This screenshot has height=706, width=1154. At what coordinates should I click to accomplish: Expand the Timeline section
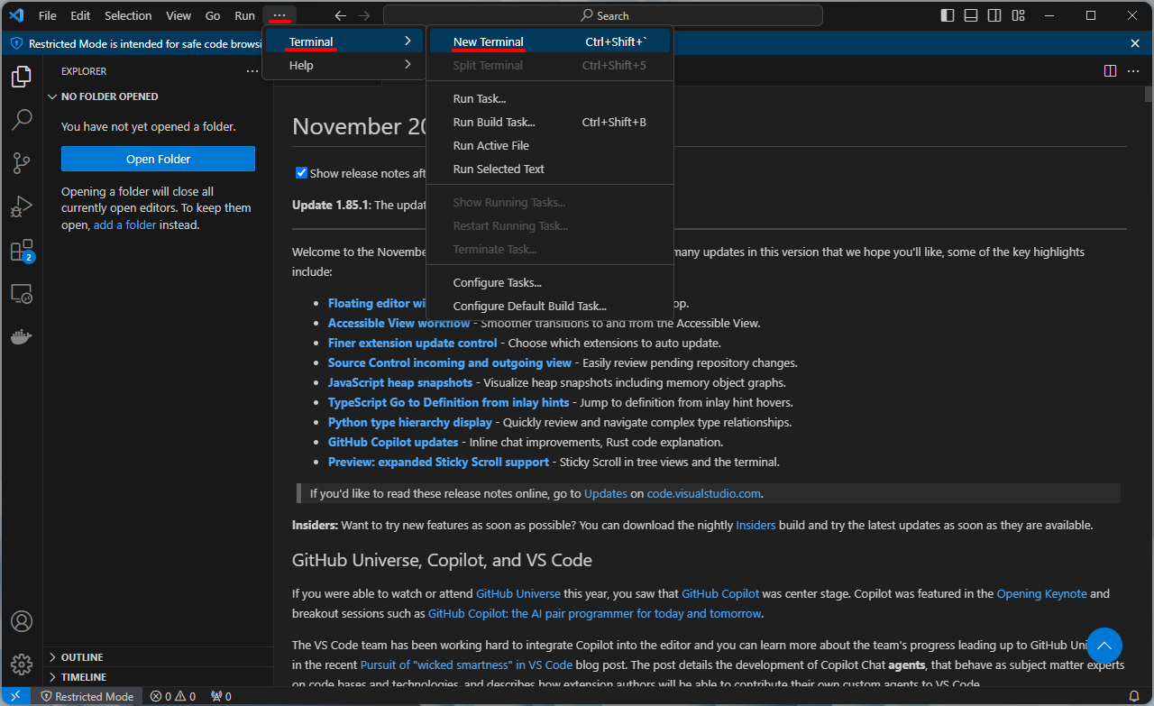[158, 677]
